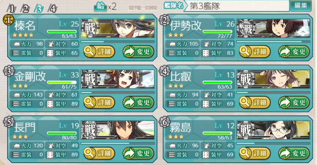Open 詳細 details for 伊勢改
Screen dimensions: 317x165
[255, 51]
